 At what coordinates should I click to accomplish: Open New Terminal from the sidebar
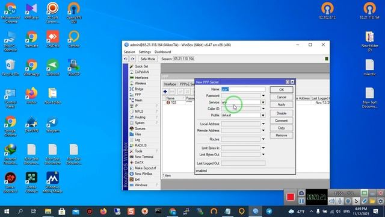144,157
